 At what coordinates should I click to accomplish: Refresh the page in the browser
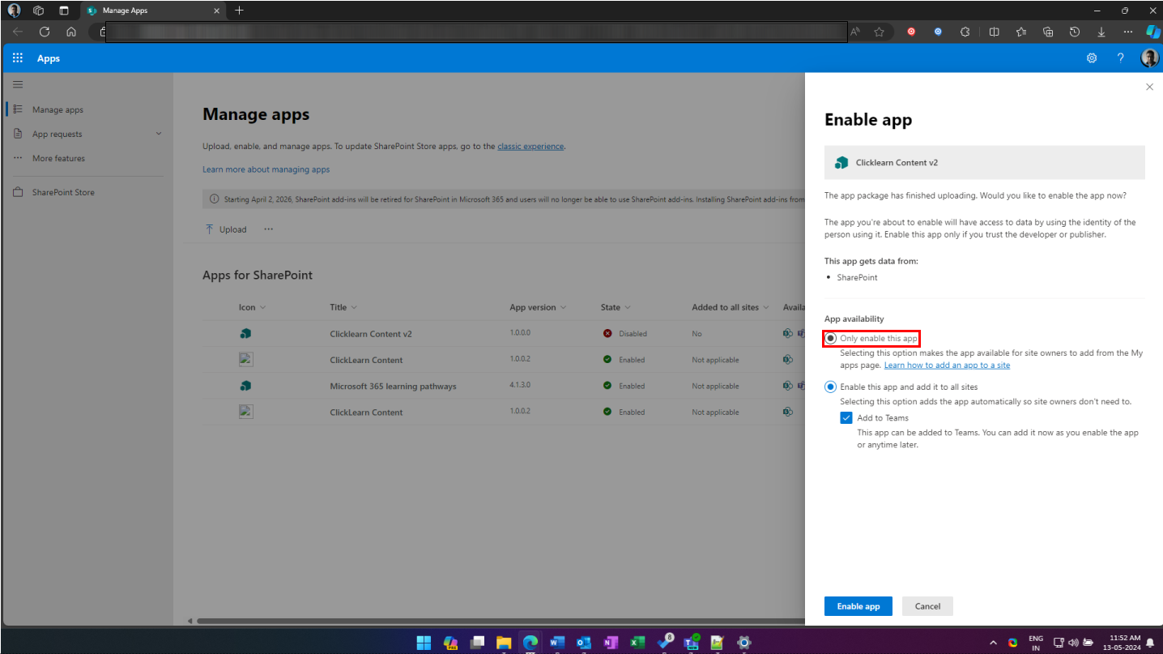[45, 32]
